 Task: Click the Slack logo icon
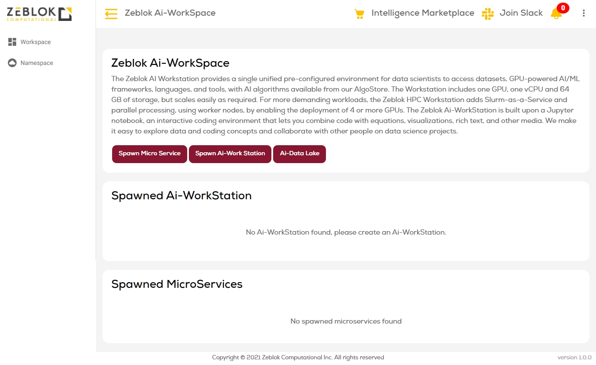pyautogui.click(x=487, y=14)
